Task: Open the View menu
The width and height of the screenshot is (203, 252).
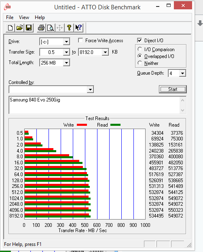Action: (x=24, y=17)
